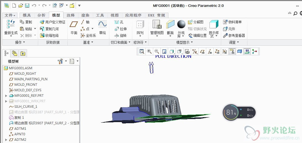Start the Sketch (草绘) tool
Image resolution: width=302 pixels, height=143 pixels.
click(x=102, y=28)
